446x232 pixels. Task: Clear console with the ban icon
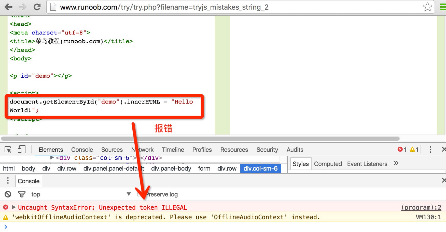pos(8,194)
